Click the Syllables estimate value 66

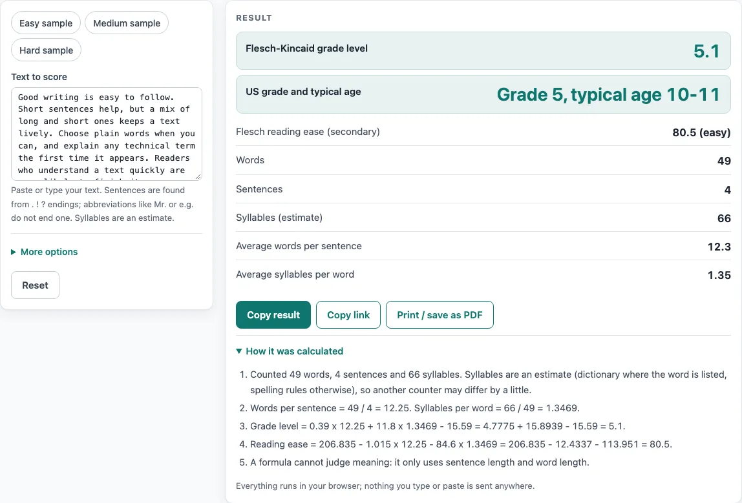[724, 218]
